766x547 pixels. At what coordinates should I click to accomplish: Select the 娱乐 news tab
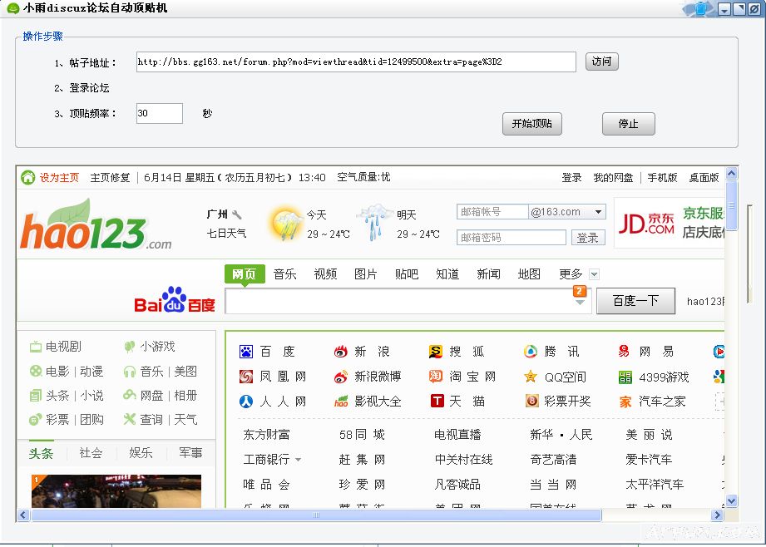click(x=138, y=452)
